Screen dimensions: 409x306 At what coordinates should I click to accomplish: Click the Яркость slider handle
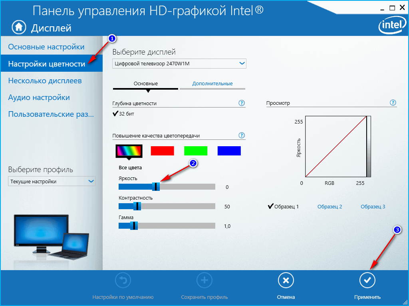click(156, 186)
